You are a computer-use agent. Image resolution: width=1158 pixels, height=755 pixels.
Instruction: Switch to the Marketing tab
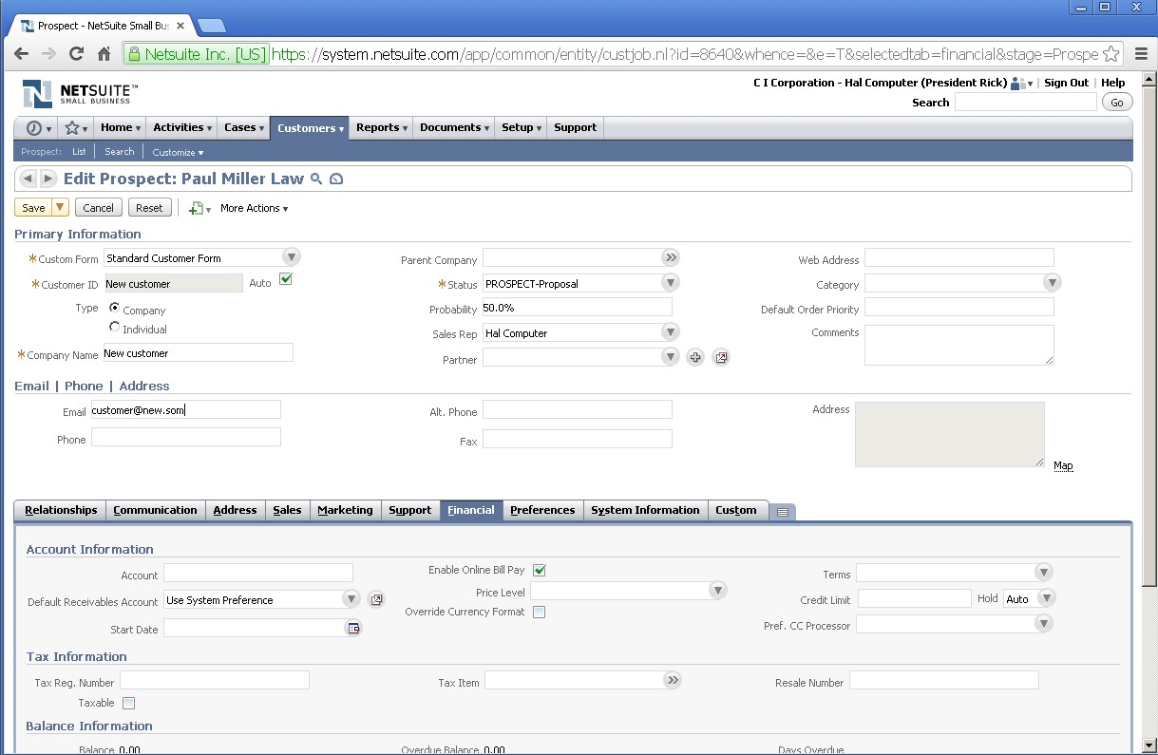[345, 510]
